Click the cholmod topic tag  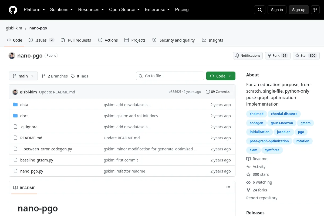point(256,114)
